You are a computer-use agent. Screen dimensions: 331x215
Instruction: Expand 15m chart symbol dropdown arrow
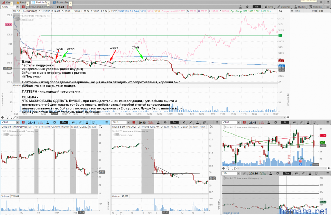click(x=18, y=122)
